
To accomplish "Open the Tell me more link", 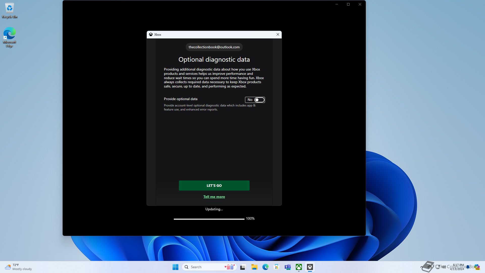I will pos(214,197).
